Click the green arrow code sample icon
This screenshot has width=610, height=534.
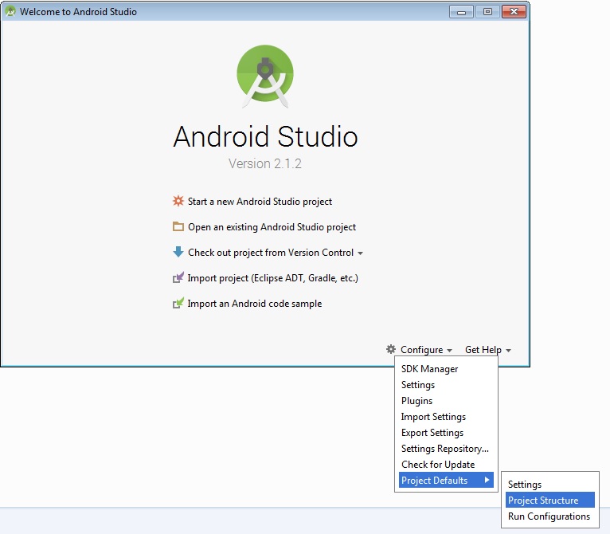click(x=178, y=303)
